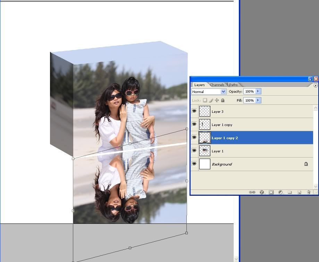319x262 pixels.
Task: Create a new layer group folder
Action: (x=290, y=192)
